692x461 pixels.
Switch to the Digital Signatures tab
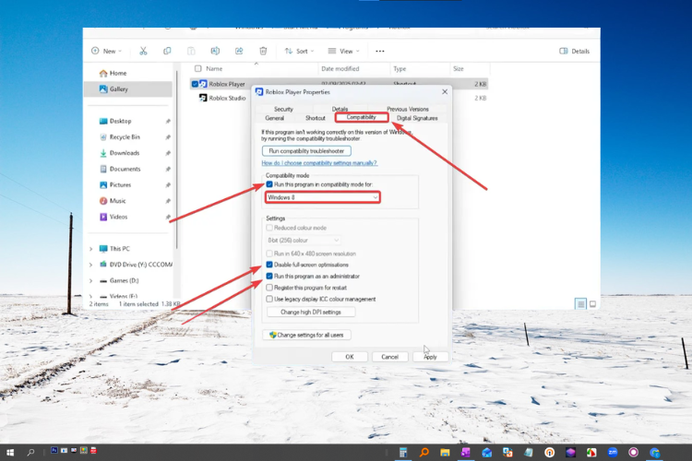point(417,118)
